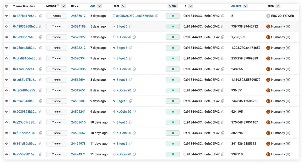Toggle eye view for transaction 0xce83b475d6
This screenshot has height=164, width=303.
(x=7, y=80)
